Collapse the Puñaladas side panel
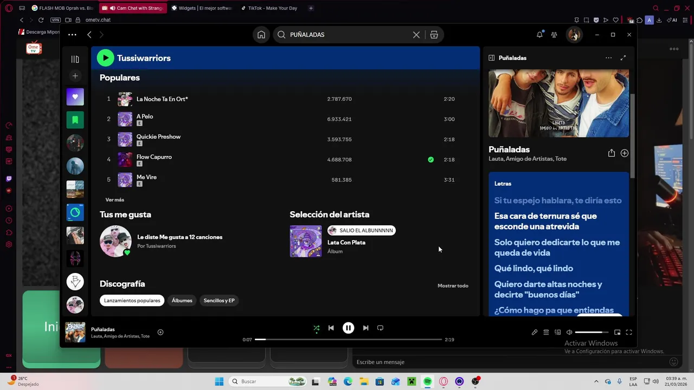The image size is (694, 390). 491,58
